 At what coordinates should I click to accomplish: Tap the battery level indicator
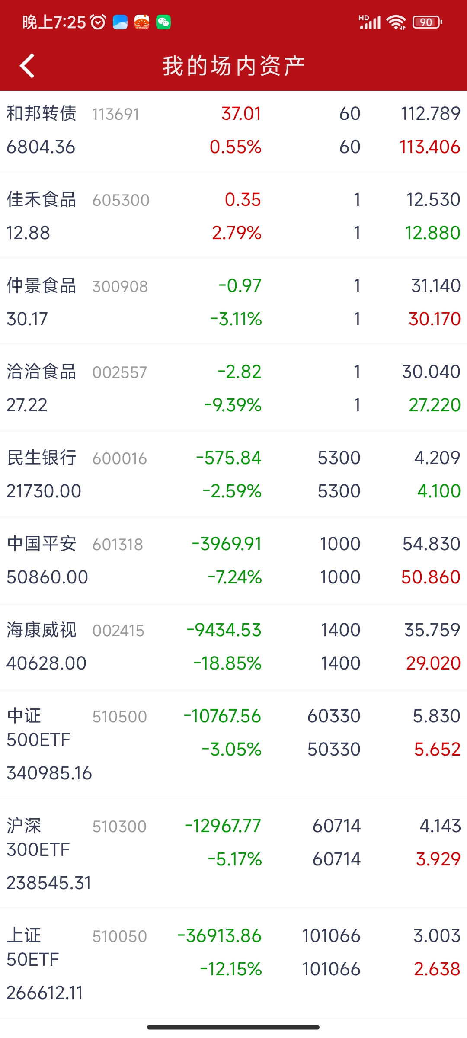click(x=427, y=22)
